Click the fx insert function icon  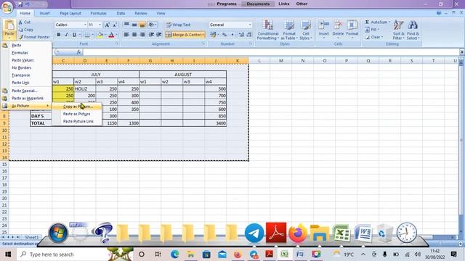pos(78,52)
